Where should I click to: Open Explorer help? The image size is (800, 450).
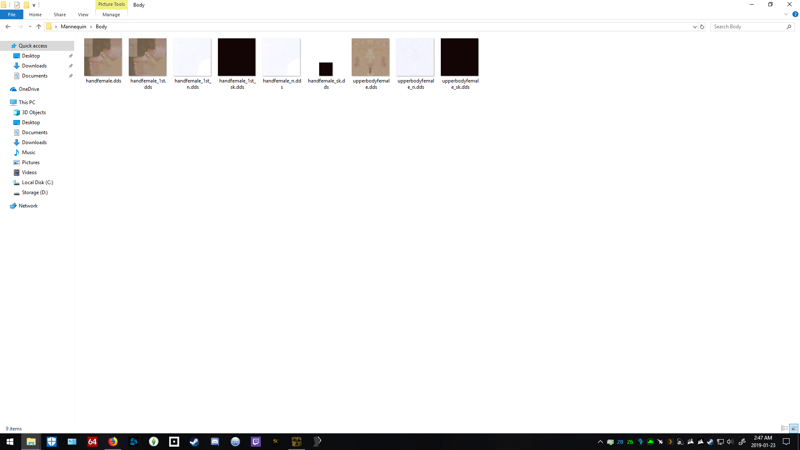[795, 14]
